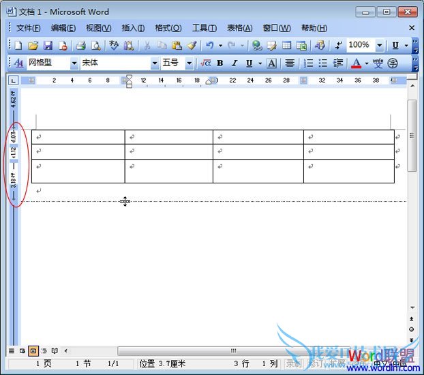424x375 pixels.
Task: Click the Undo arrow icon
Action: pyautogui.click(x=210, y=46)
